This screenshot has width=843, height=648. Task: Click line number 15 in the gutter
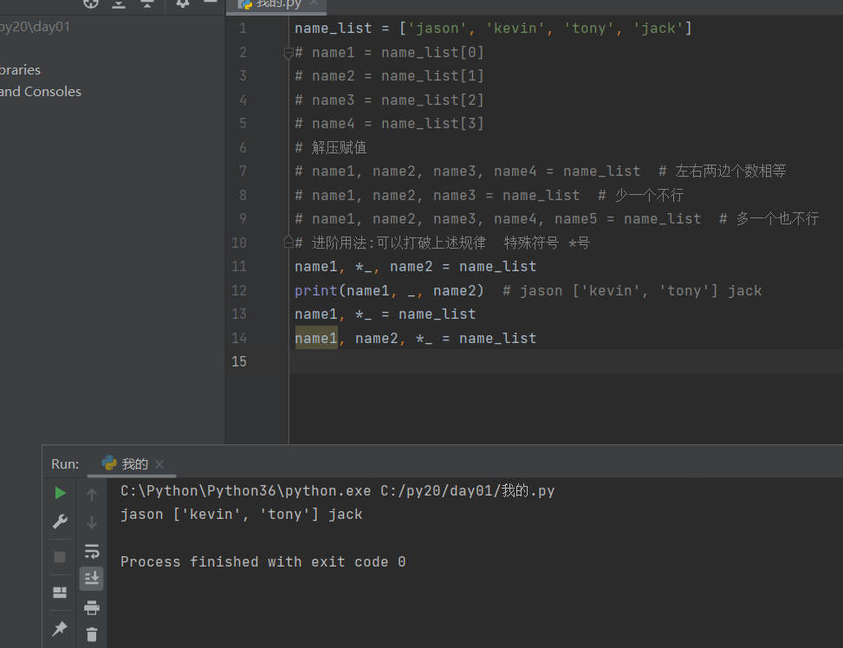point(239,361)
